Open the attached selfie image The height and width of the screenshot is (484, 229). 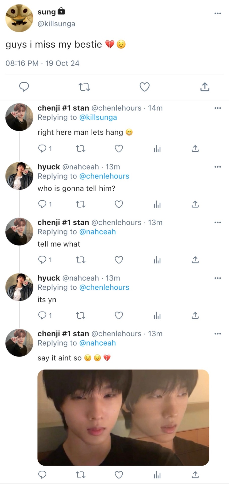point(123,417)
